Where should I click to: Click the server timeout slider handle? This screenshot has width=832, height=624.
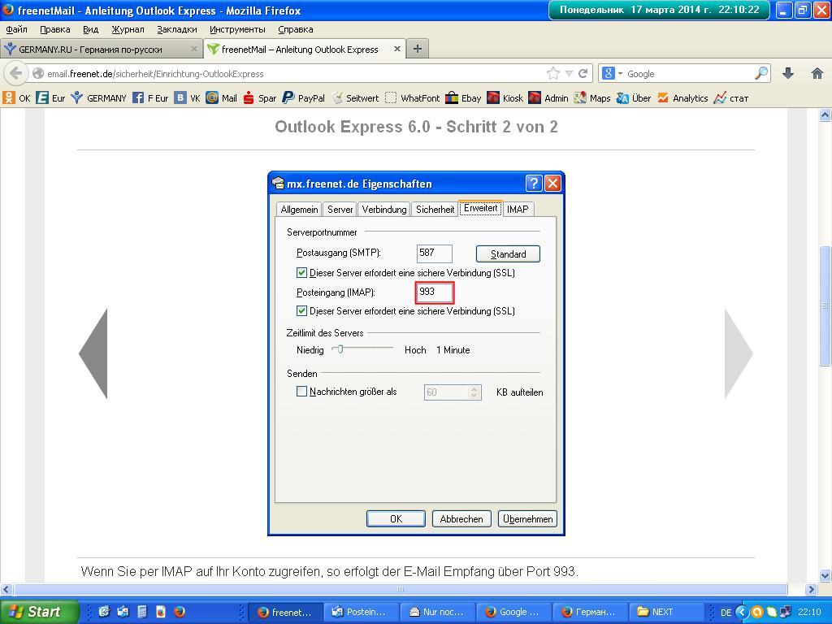340,349
